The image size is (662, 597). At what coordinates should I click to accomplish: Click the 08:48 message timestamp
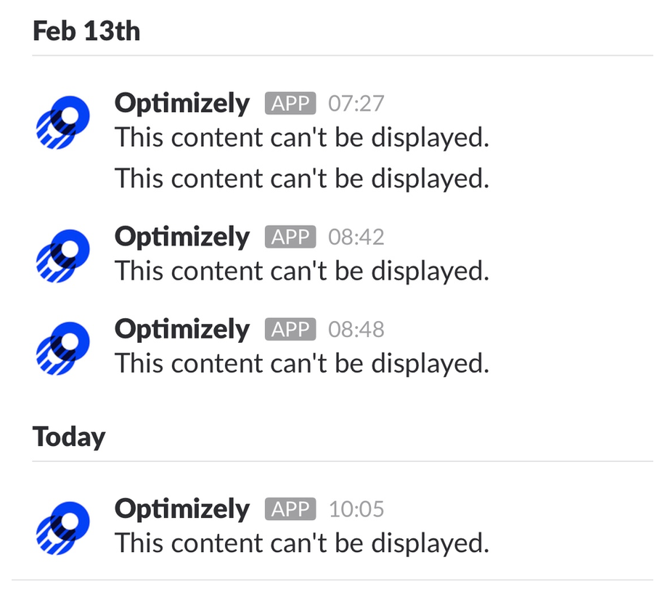pos(356,330)
